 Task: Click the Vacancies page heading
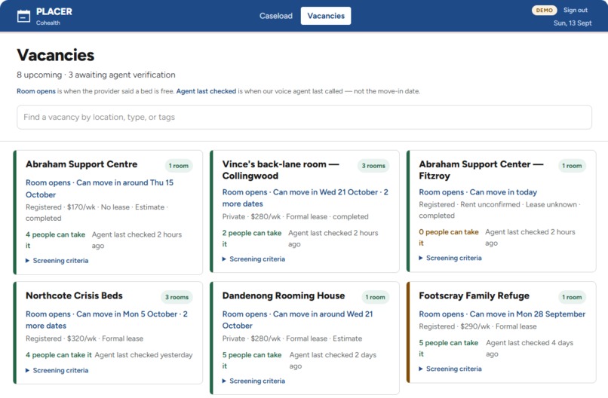(x=56, y=55)
